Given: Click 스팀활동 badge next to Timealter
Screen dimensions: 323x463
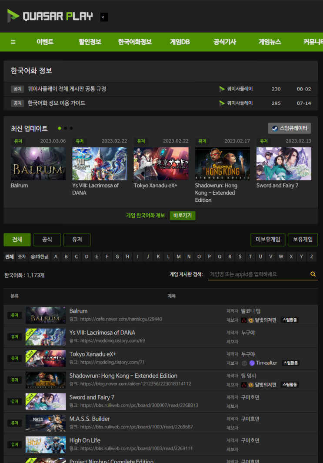Looking at the screenshot, I should coord(290,363).
